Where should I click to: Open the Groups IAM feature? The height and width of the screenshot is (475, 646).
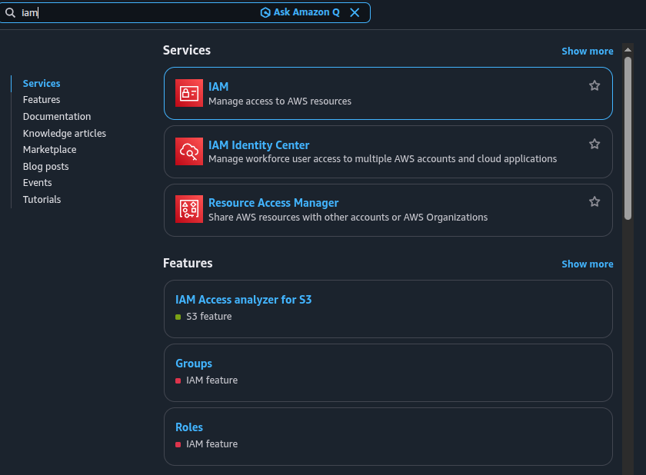194,364
